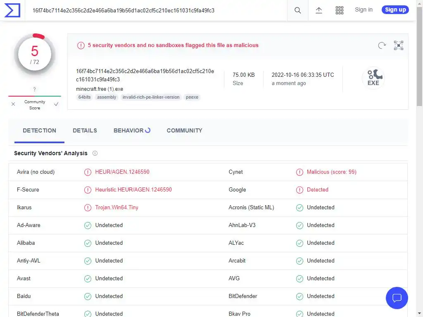
Task: Open the BEHAVIOR tab
Action: [132, 130]
